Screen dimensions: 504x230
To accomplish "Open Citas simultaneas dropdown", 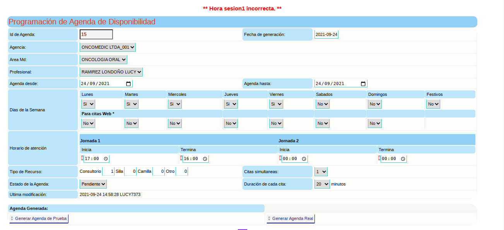I will click(321, 171).
